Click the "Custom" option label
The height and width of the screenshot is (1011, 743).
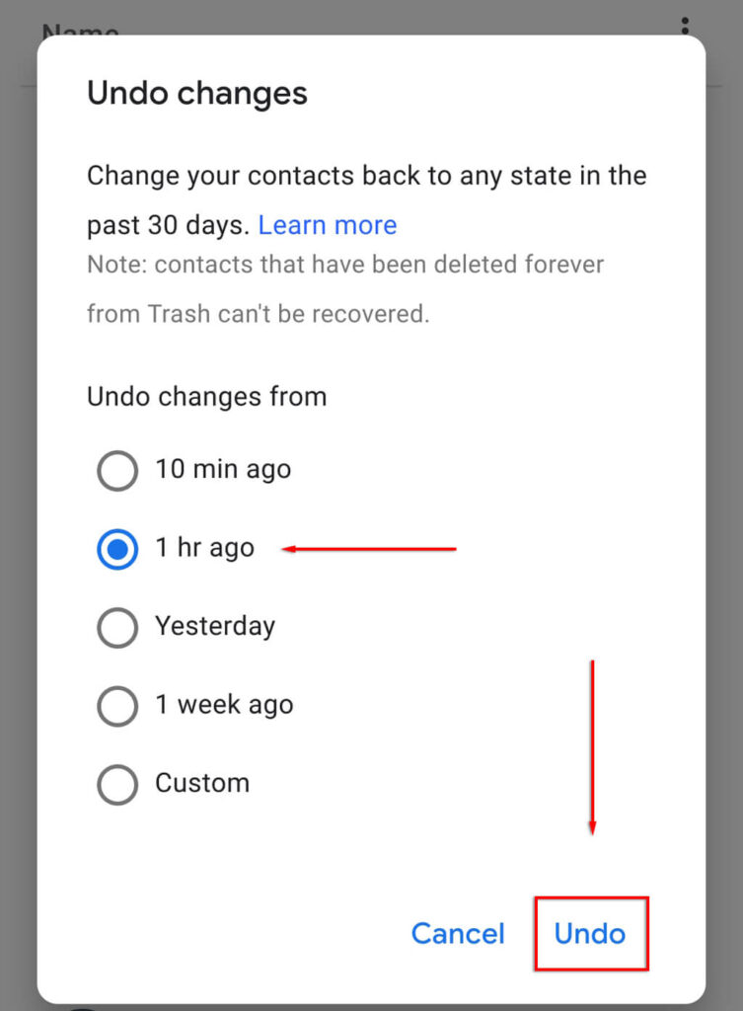click(x=202, y=783)
